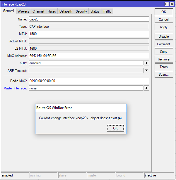Click the L2 MTU field with 1600
This screenshot has height=180, width=176.
[x=89, y=48]
